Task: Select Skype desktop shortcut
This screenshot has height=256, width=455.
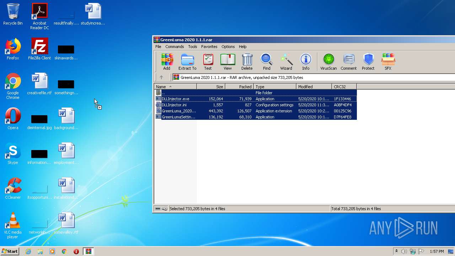Action: click(x=13, y=154)
